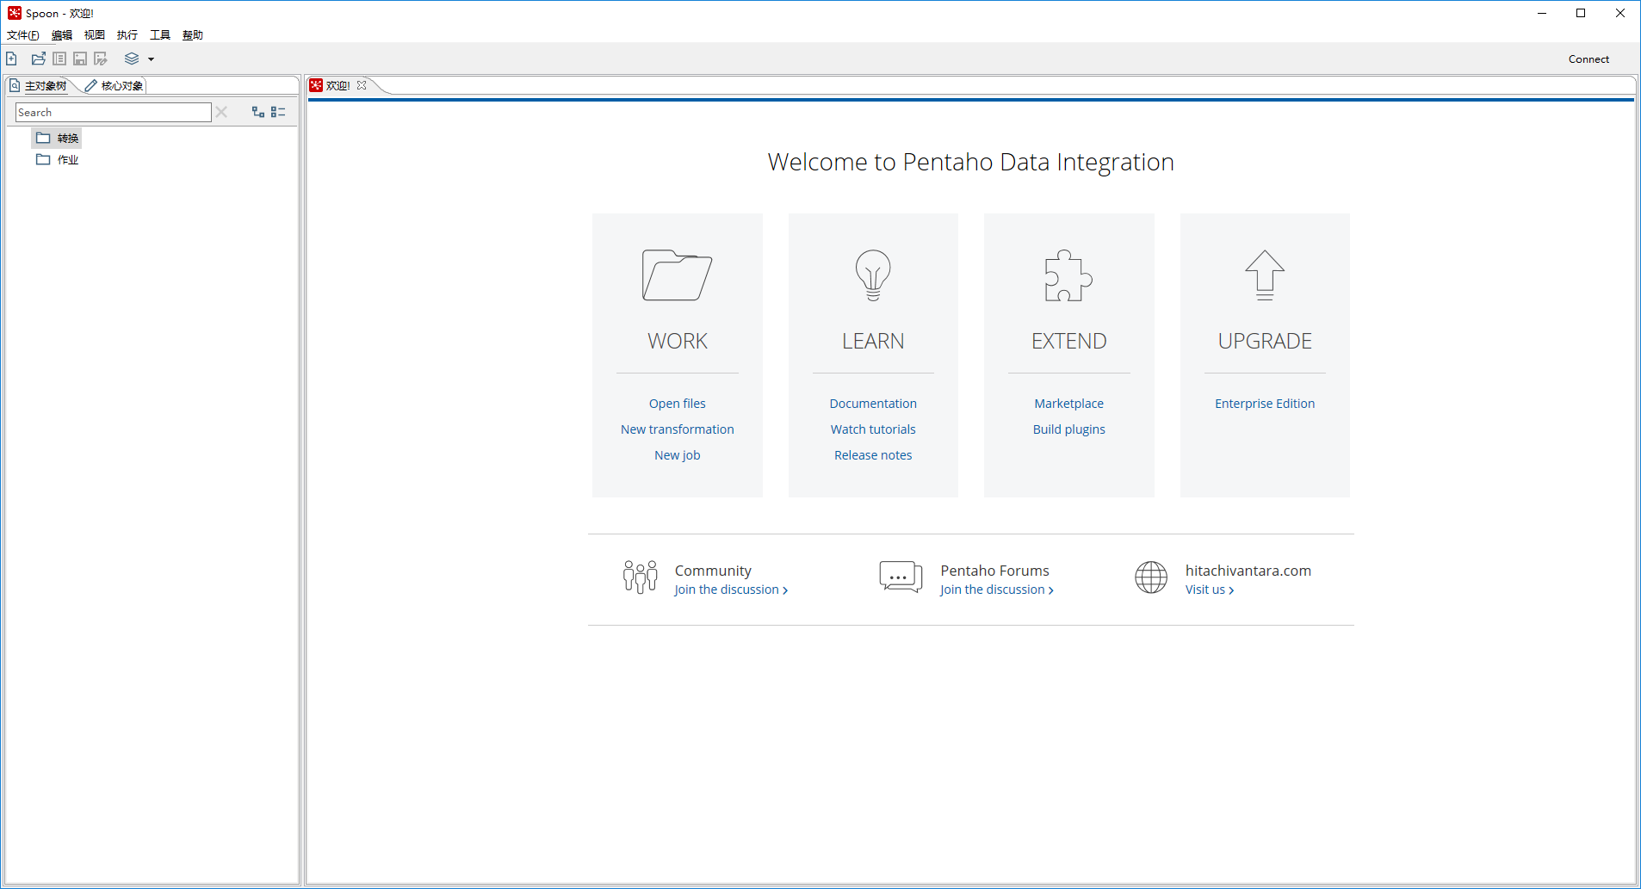This screenshot has height=889, width=1641.
Task: Click the Enterprise Edition link
Action: [x=1265, y=404]
